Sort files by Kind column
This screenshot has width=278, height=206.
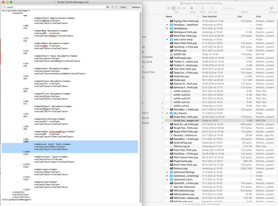(x=265, y=16)
